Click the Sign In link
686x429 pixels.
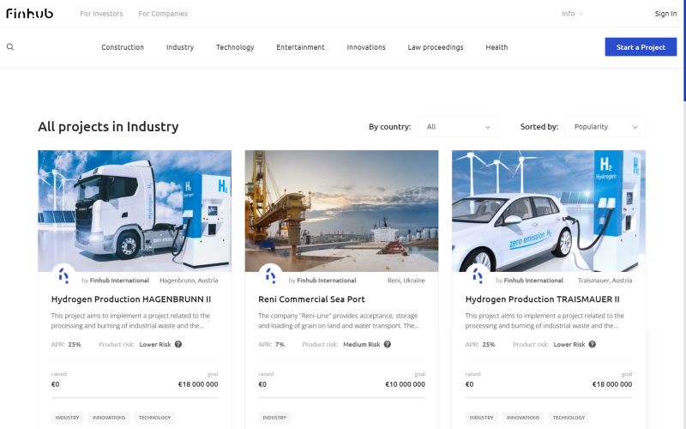pyautogui.click(x=665, y=14)
